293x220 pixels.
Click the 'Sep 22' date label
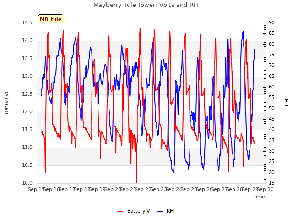(143, 189)
